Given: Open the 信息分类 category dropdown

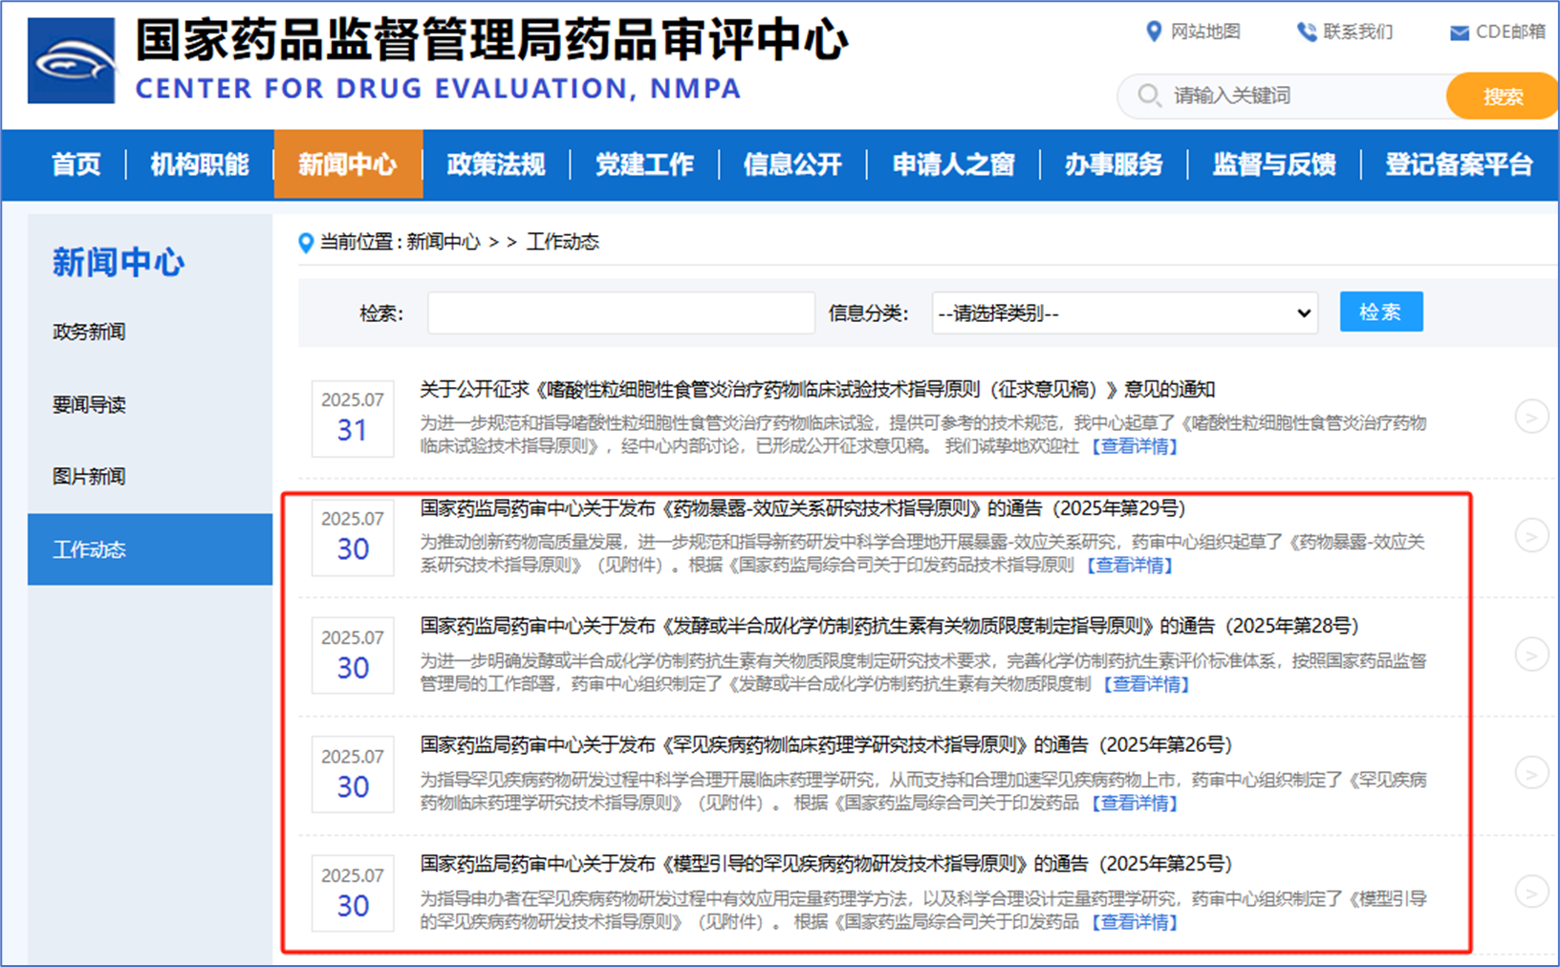Looking at the screenshot, I should (1125, 313).
